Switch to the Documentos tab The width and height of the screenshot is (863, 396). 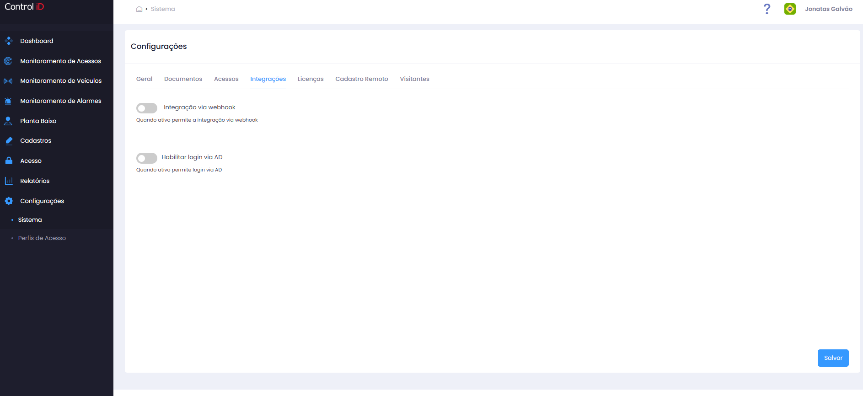183,79
